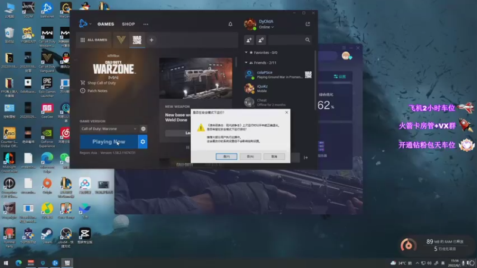Click settings button in optimizer window
The height and width of the screenshot is (268, 477).
point(339,77)
